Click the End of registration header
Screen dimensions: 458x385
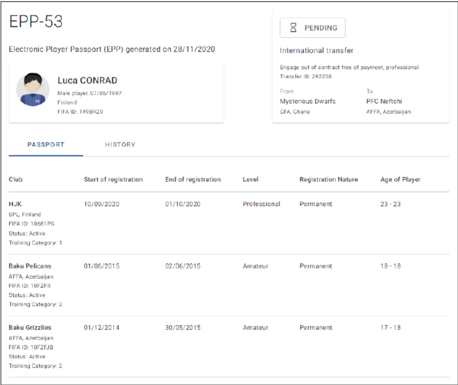pyautogui.click(x=193, y=179)
